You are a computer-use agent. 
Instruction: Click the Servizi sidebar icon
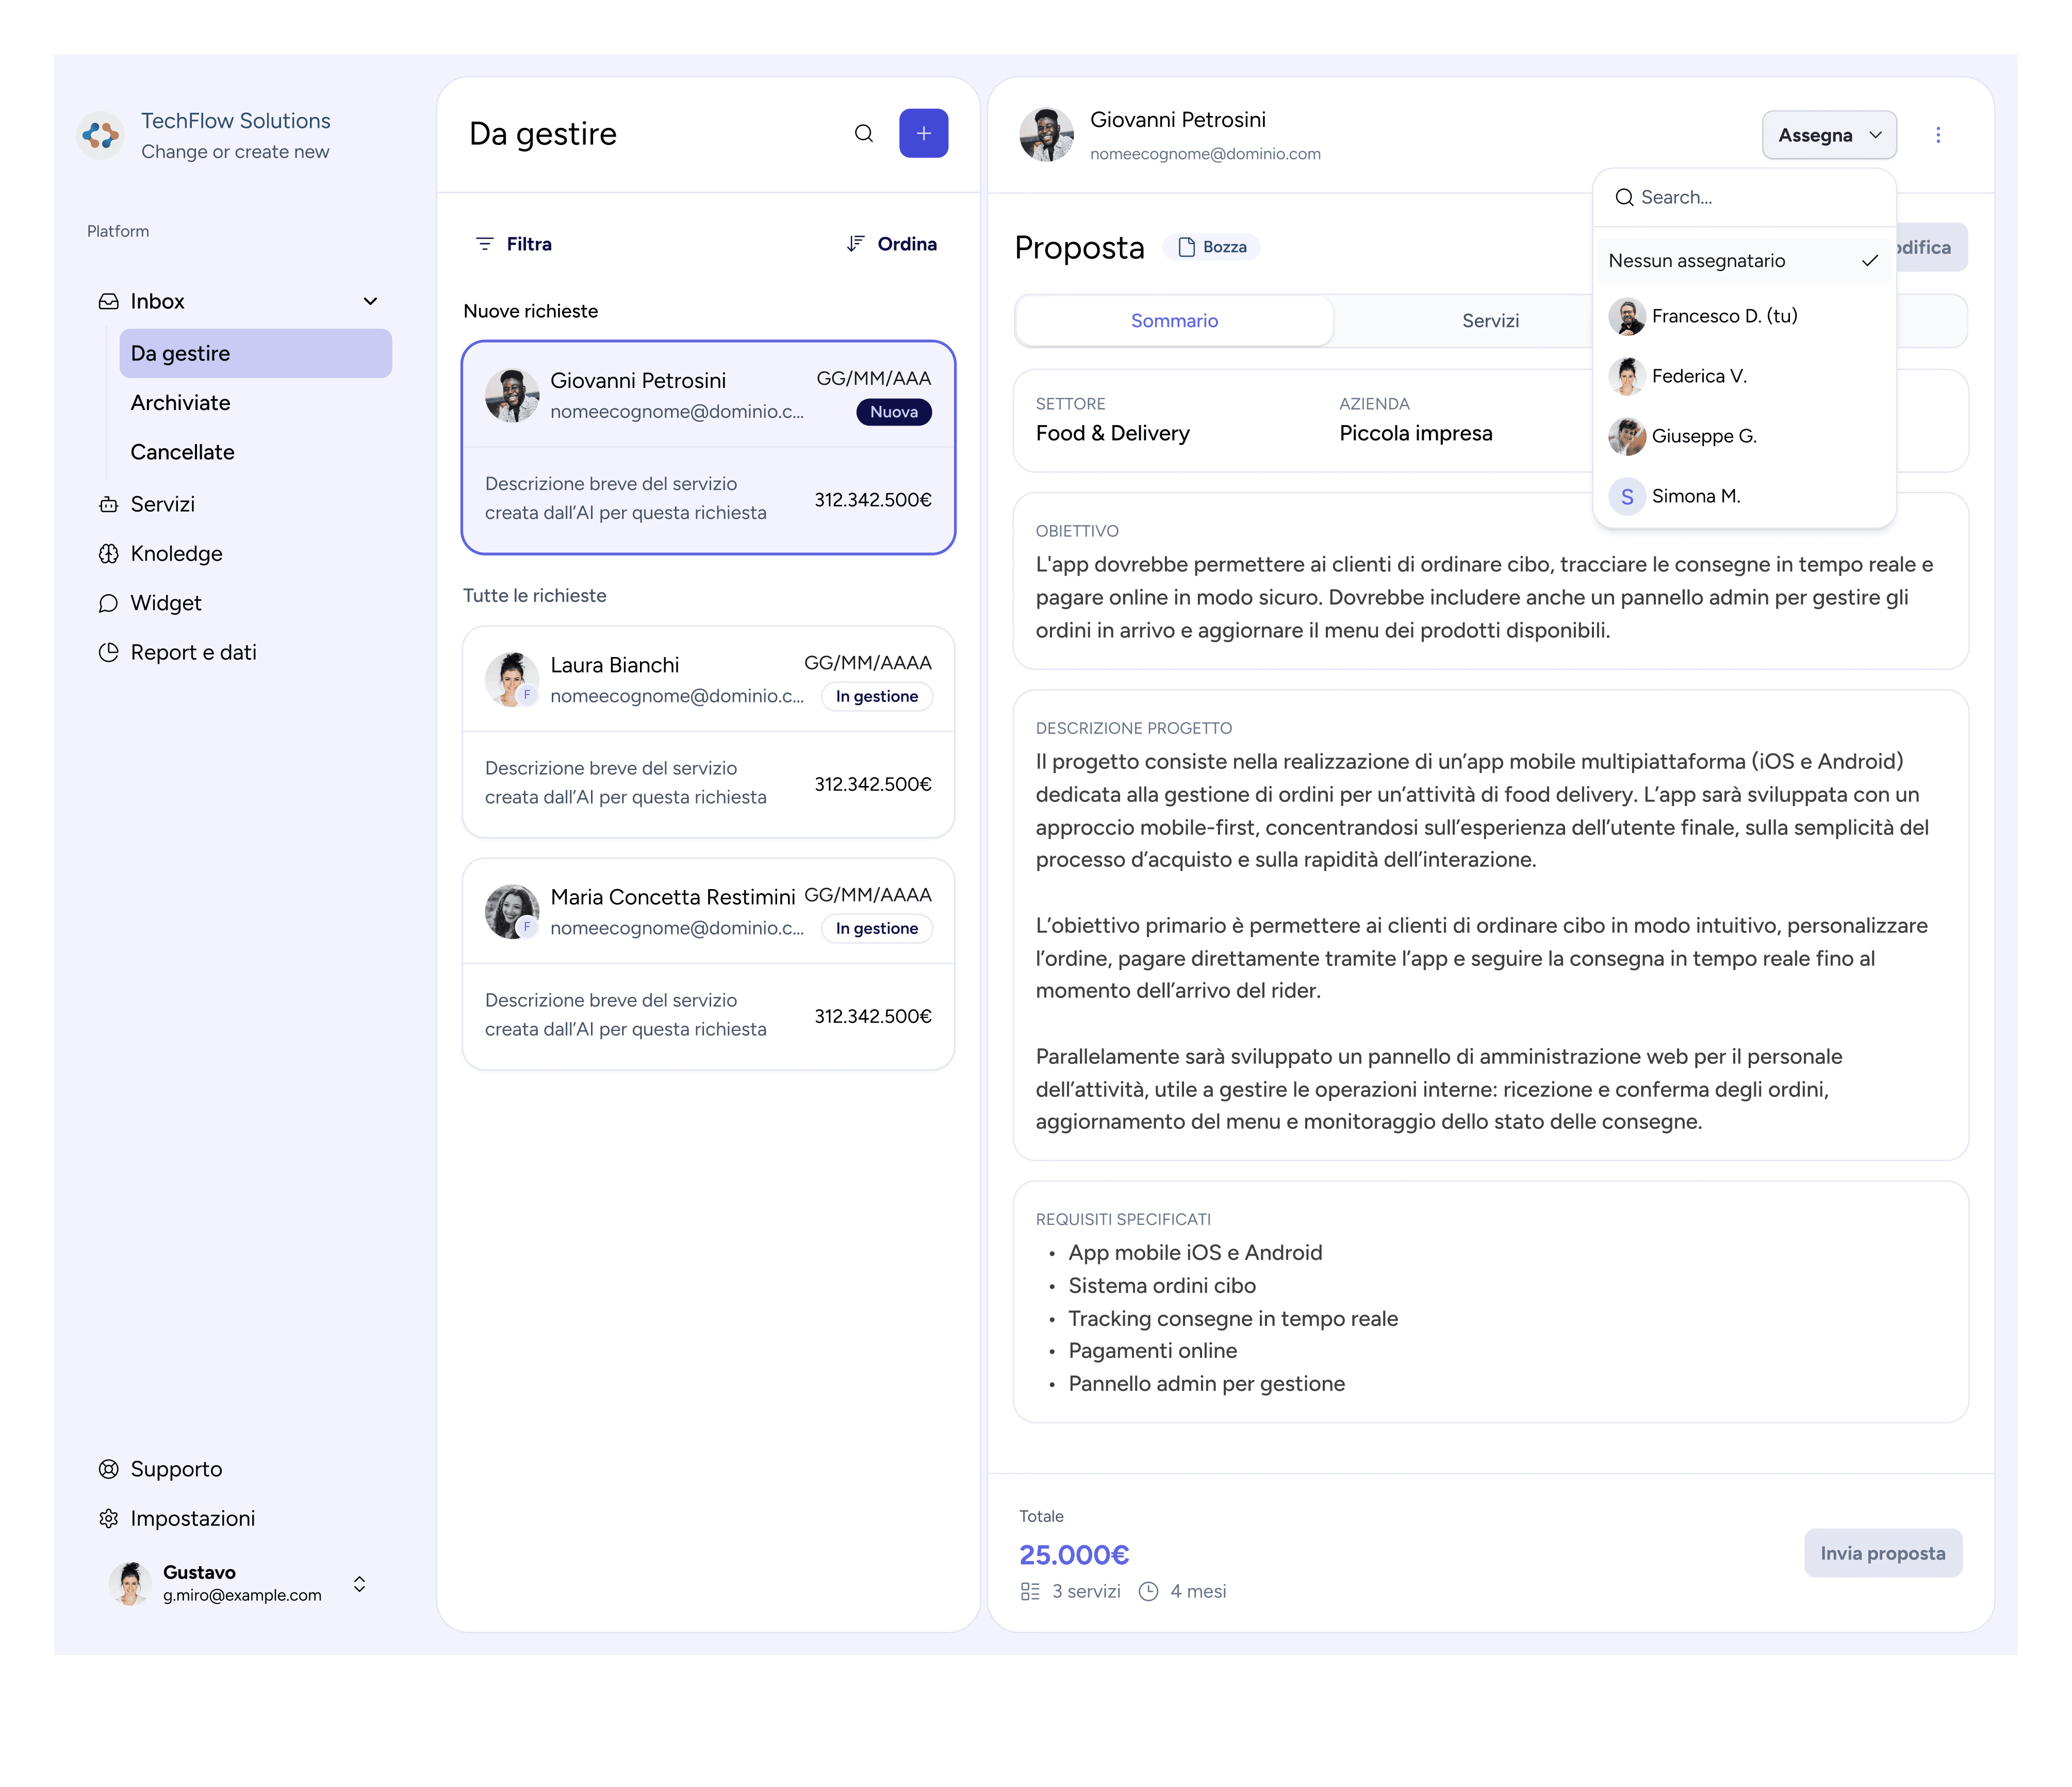109,504
